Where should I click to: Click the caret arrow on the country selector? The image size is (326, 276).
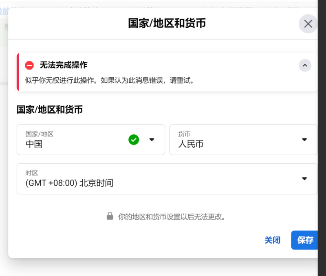(152, 140)
